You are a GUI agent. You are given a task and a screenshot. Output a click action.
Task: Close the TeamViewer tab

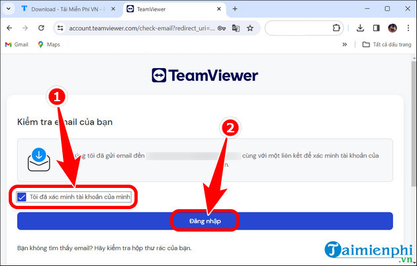pyautogui.click(x=219, y=9)
